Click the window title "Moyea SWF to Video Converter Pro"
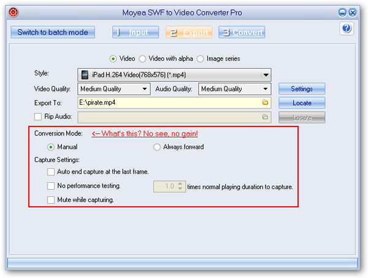The width and height of the screenshot is (368, 278). click(x=182, y=12)
